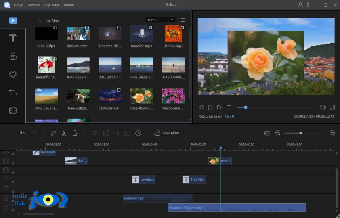Open the Filters panel in sidebar

pyautogui.click(x=13, y=57)
